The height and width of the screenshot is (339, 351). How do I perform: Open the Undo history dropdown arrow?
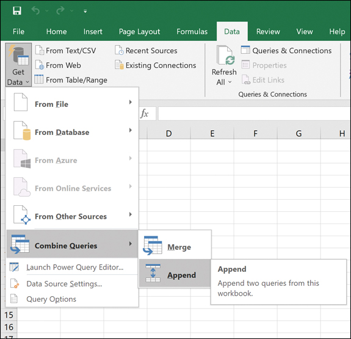[x=47, y=11]
